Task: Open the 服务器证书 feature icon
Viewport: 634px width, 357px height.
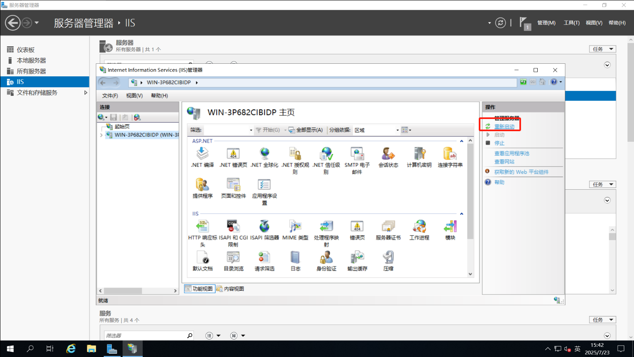Action: (x=388, y=226)
